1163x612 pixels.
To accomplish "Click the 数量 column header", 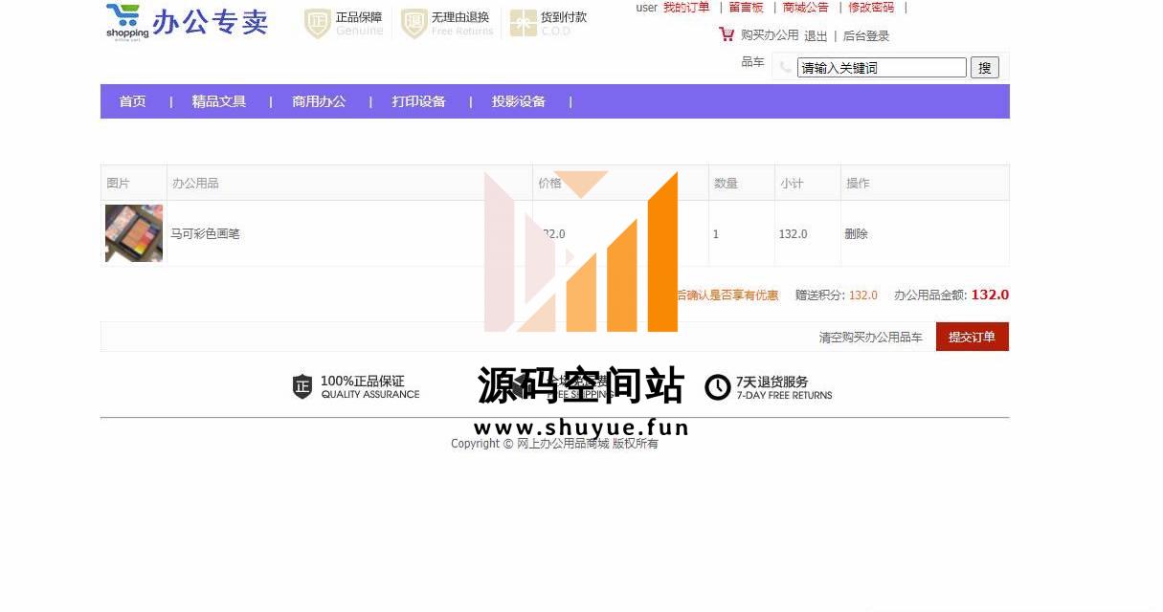I will (x=726, y=183).
